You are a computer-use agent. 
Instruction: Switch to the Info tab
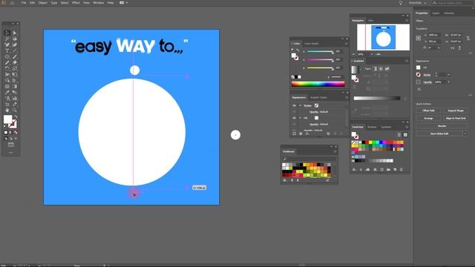click(371, 21)
